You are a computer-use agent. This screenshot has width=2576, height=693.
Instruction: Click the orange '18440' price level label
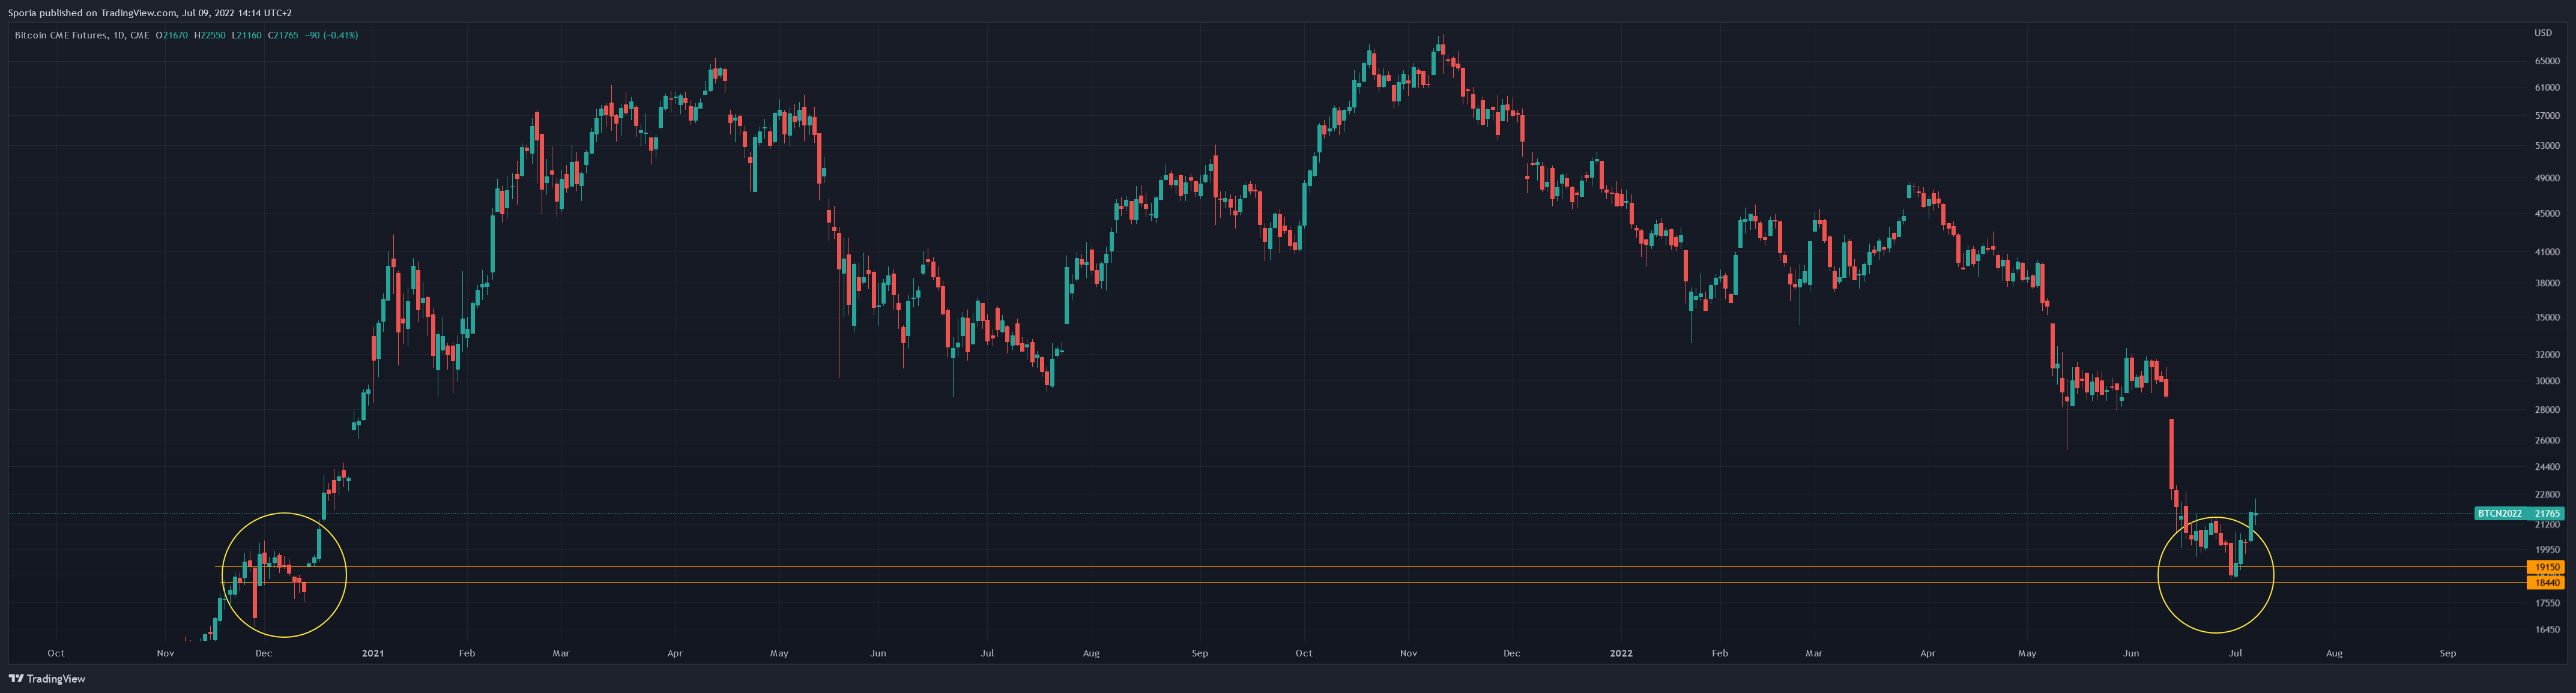click(x=2545, y=582)
